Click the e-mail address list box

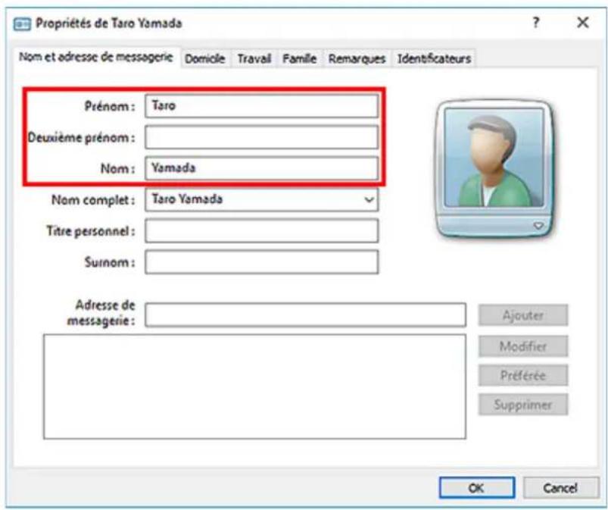[x=254, y=386]
